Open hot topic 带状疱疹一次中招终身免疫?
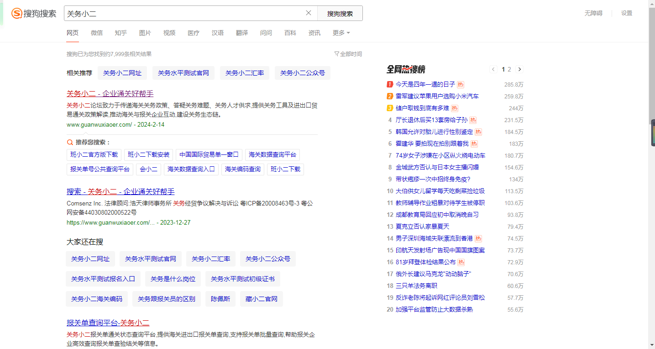This screenshot has height=349, width=655. click(x=433, y=179)
